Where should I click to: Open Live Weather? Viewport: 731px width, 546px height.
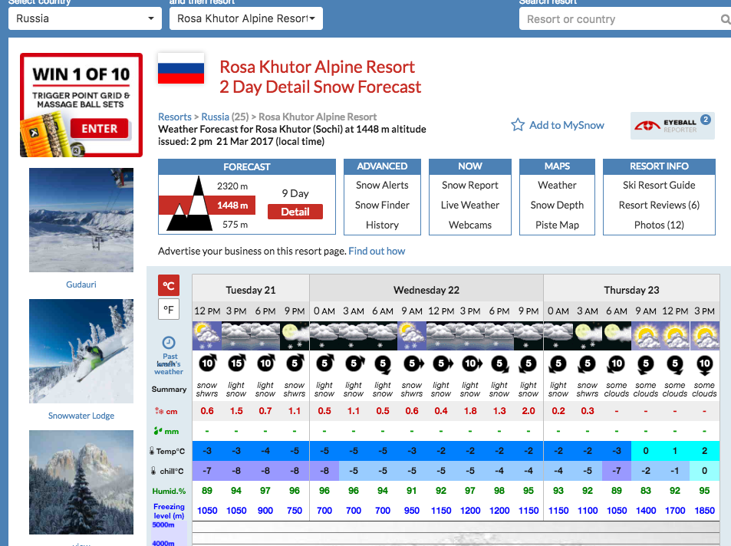[x=470, y=206]
